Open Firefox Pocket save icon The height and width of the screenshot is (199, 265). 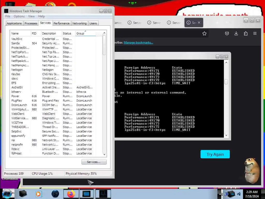point(227,33)
